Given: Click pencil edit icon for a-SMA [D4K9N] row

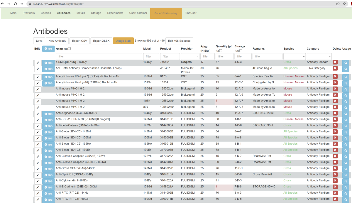Looking at the screenshot, I should click(38, 63).
